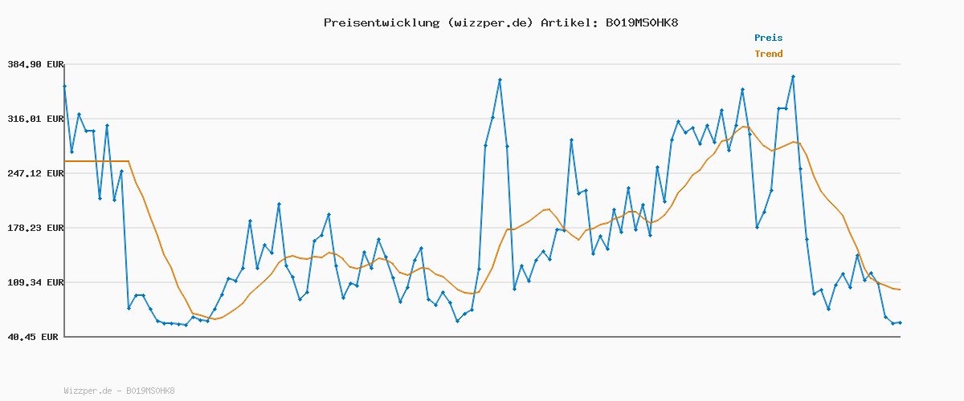
Task: Select the 40.45 EUR axis label
Action: 32,337
